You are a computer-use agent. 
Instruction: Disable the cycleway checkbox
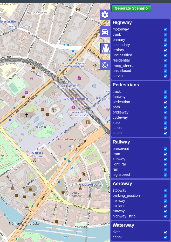click(166, 118)
